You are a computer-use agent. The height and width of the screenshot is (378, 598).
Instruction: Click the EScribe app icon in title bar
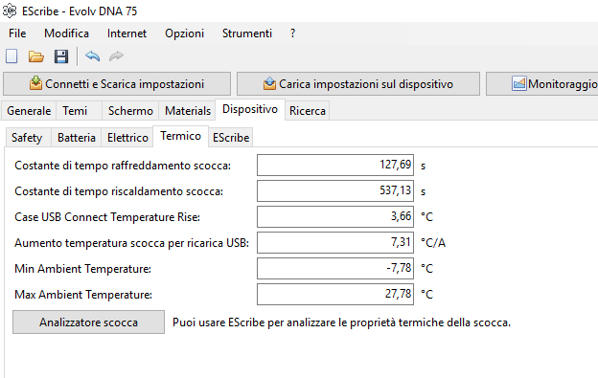(x=10, y=11)
